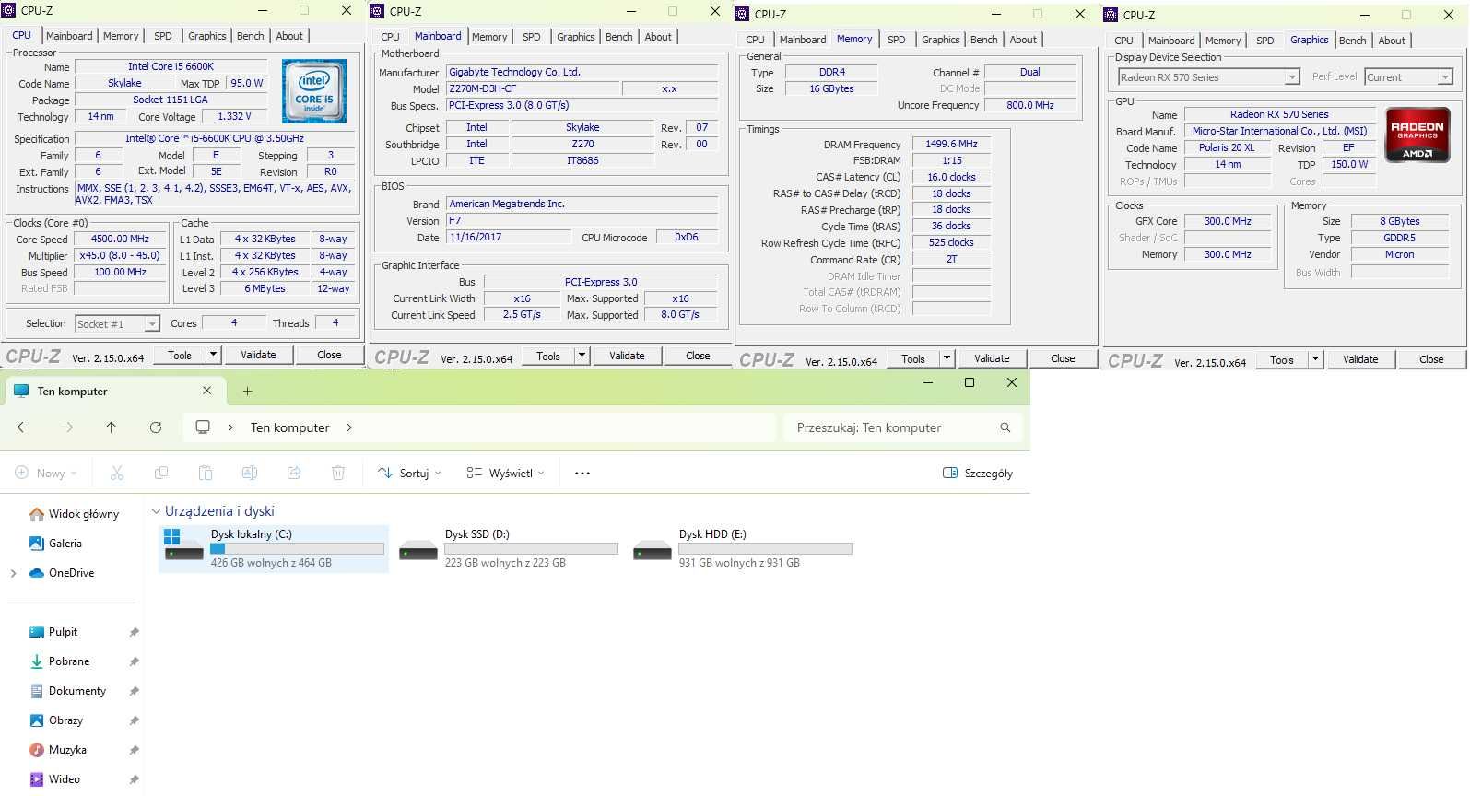Click the Explorer forward arrow
The width and height of the screenshot is (1470, 796).
[x=67, y=427]
